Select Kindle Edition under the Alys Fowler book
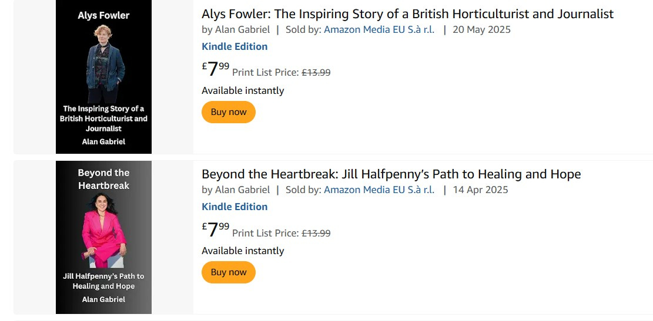The height and width of the screenshot is (321, 653). (x=235, y=46)
